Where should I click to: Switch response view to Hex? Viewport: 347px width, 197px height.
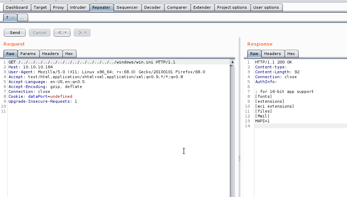pyautogui.click(x=291, y=54)
